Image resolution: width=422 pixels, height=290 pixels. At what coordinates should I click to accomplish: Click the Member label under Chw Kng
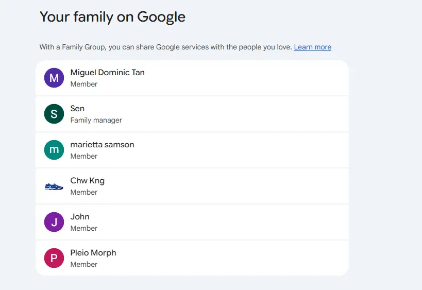(83, 192)
